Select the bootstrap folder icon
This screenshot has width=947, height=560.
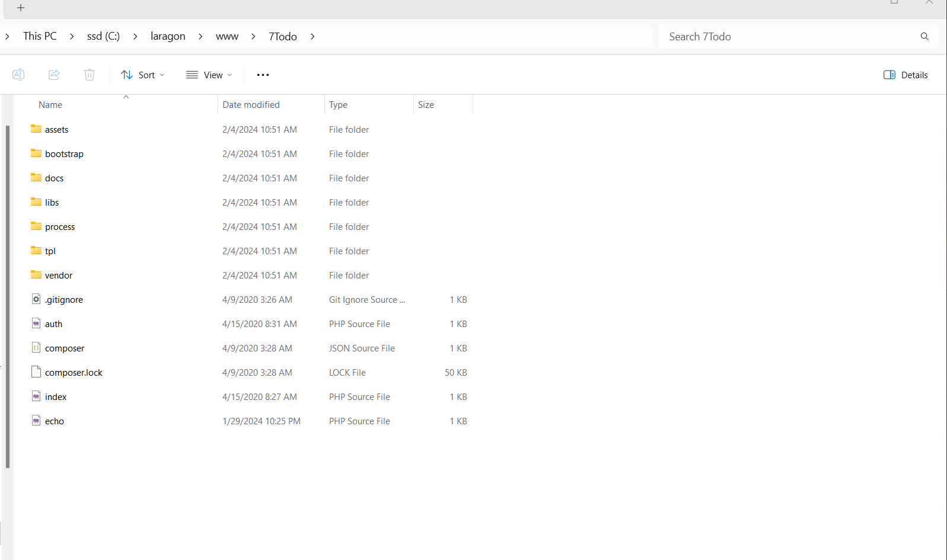click(36, 153)
